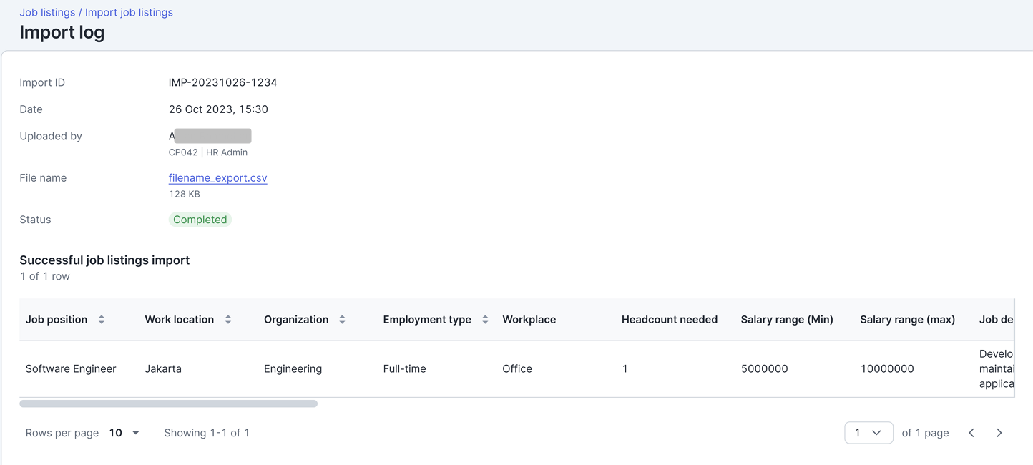This screenshot has height=465, width=1033.
Task: Sort by Job position column icon
Action: pos(102,320)
